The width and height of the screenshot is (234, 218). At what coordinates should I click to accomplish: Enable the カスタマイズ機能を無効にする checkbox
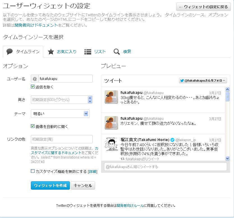[33, 171]
